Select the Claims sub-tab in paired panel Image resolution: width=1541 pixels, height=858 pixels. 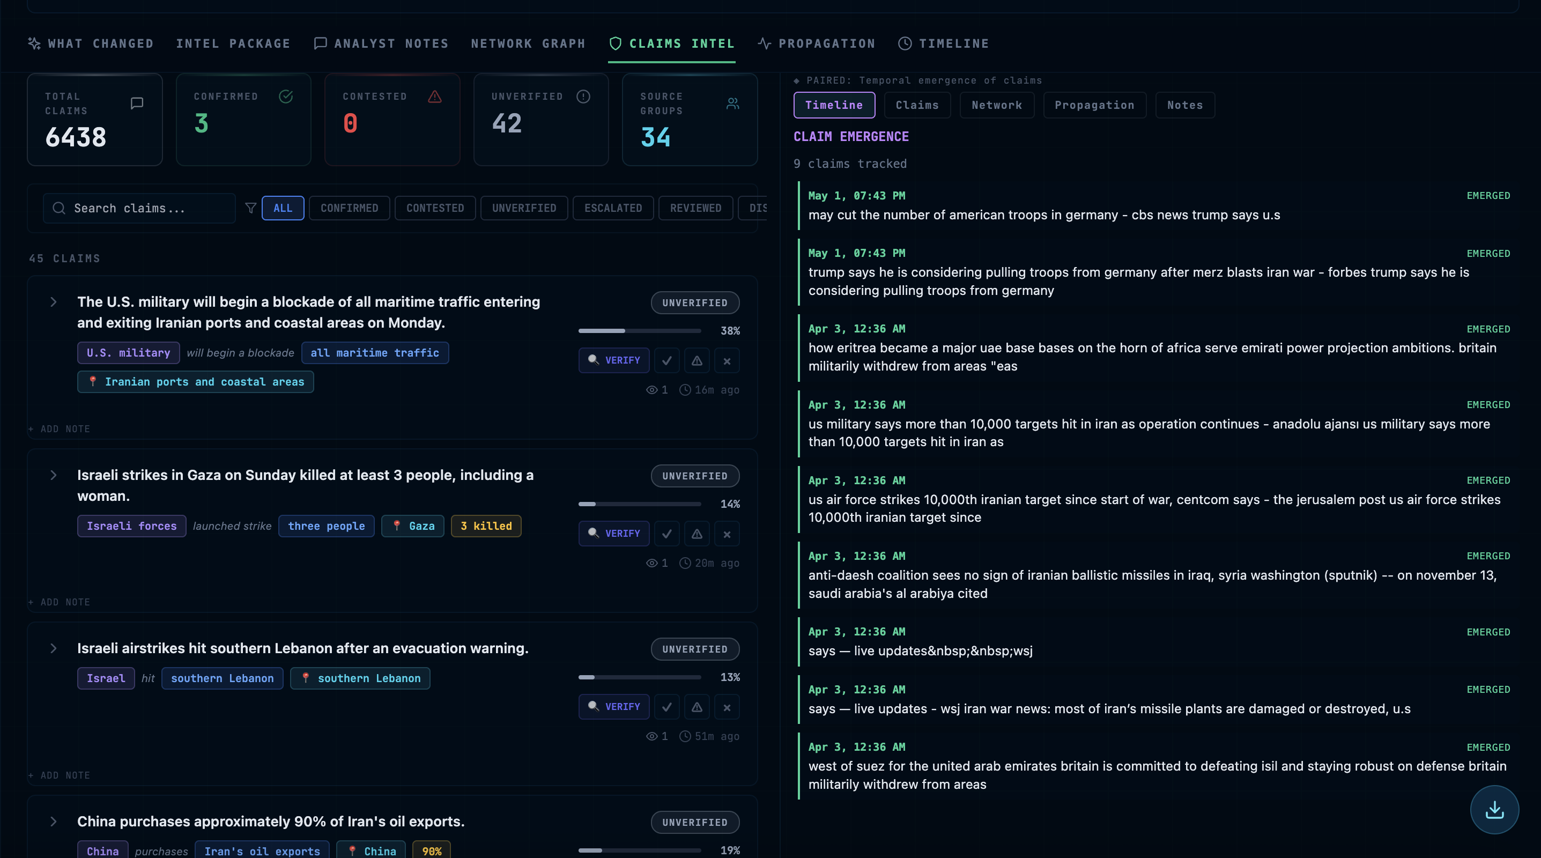(x=917, y=105)
